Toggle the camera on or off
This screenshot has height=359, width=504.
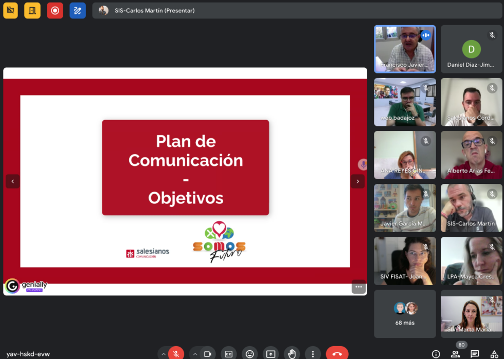[x=208, y=354]
